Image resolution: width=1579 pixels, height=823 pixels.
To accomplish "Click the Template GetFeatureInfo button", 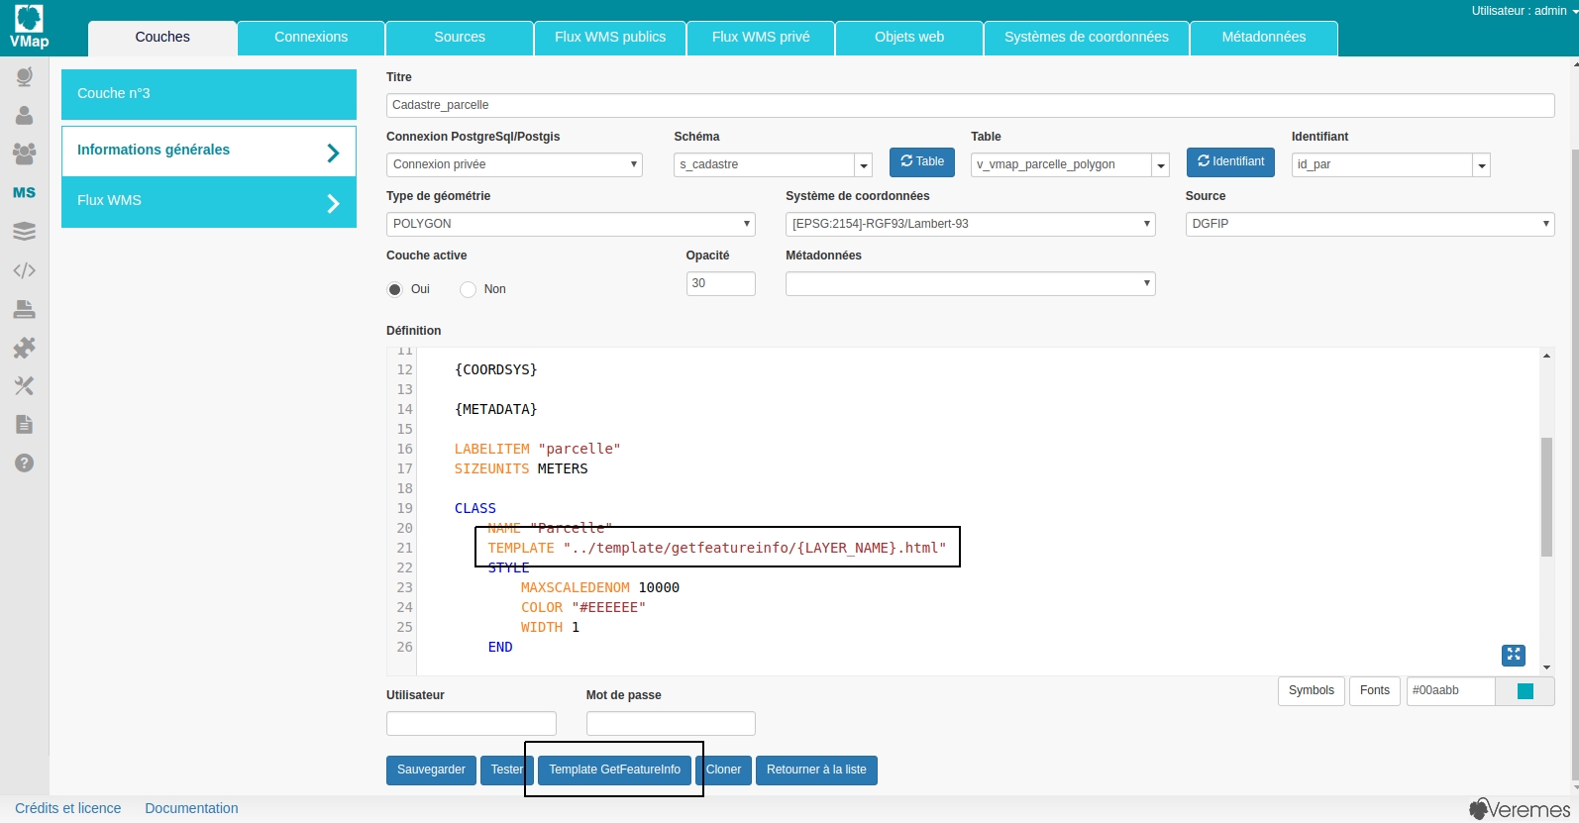I will (615, 771).
